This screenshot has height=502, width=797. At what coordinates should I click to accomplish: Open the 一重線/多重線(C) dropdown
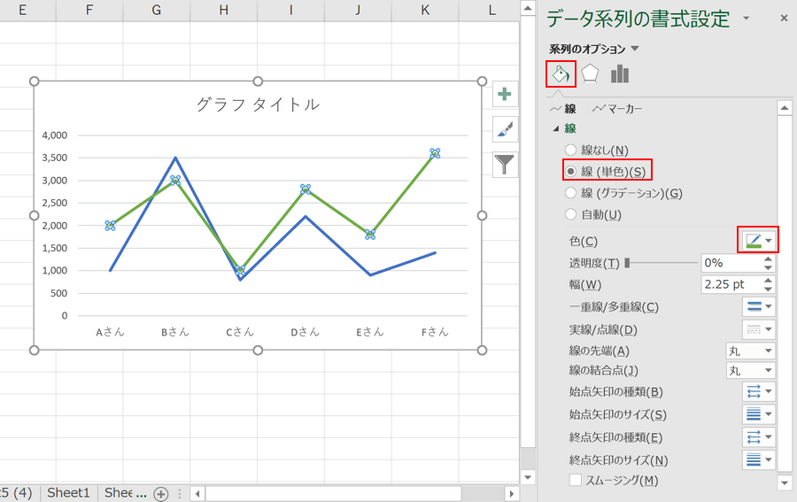[758, 306]
